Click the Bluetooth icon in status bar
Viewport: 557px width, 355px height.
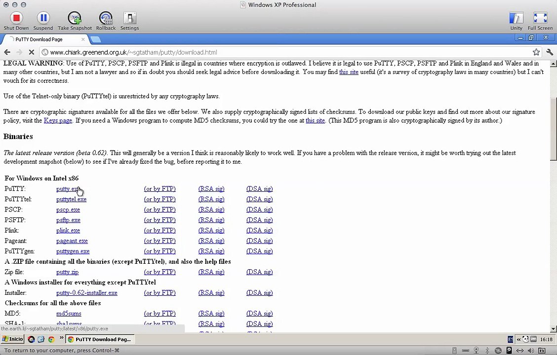487,351
